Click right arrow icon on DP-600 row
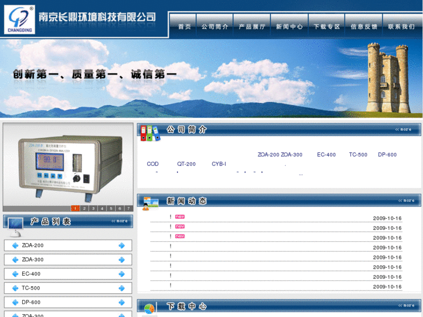 pos(122,302)
